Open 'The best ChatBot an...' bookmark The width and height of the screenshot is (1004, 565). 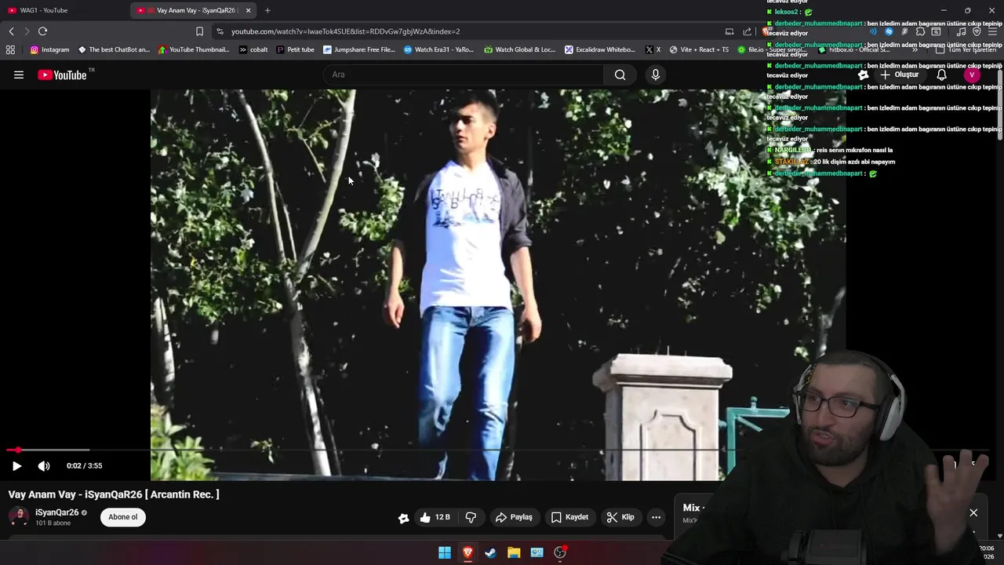(x=114, y=49)
